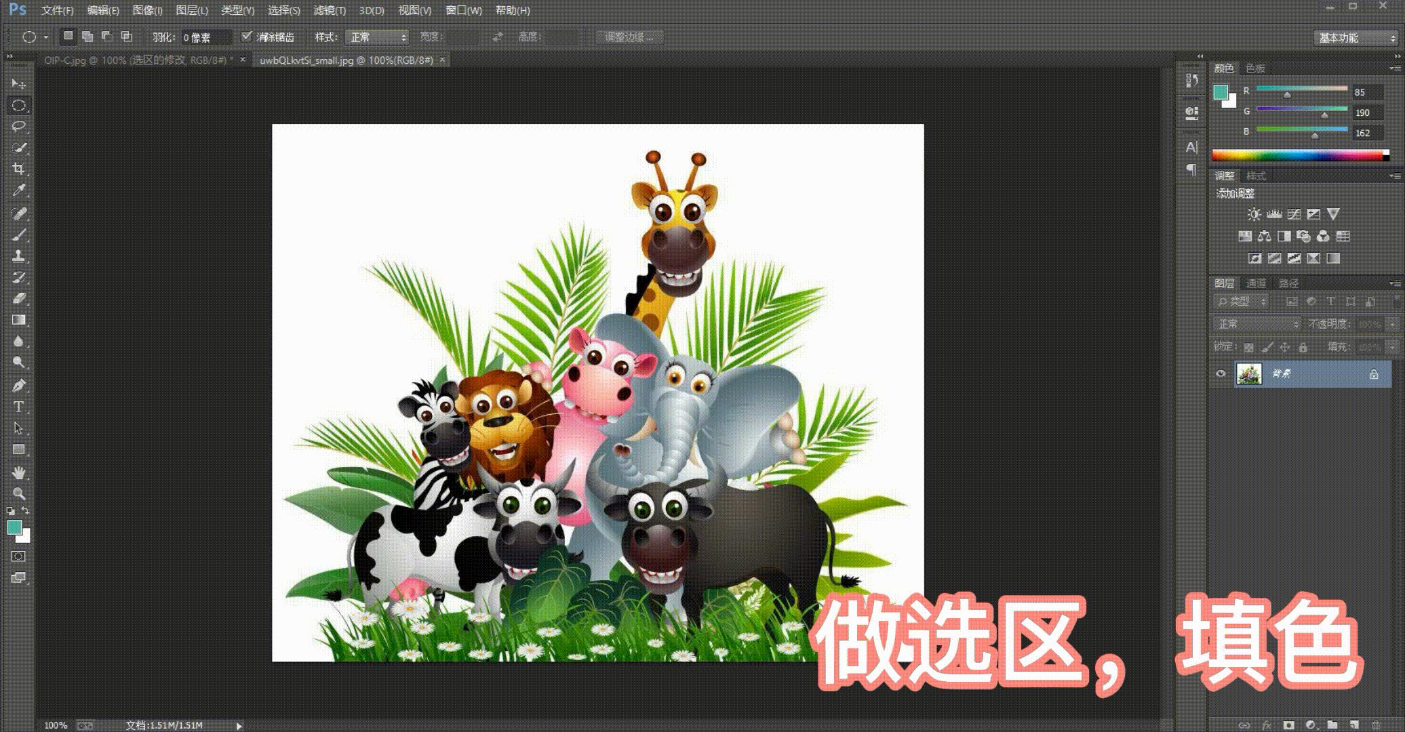Select the Gradient tool
Screen dimensions: 1405x732
18,320
